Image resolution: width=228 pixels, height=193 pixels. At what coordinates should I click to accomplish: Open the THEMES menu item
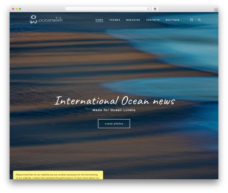[x=114, y=20]
